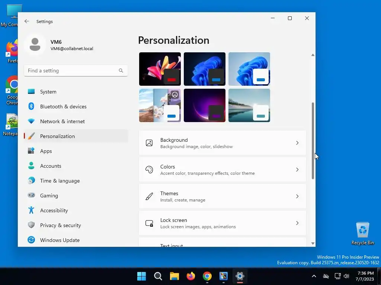This screenshot has height=285, width=381.
Task: Apply the light blue bloom theme
Action: 249,69
